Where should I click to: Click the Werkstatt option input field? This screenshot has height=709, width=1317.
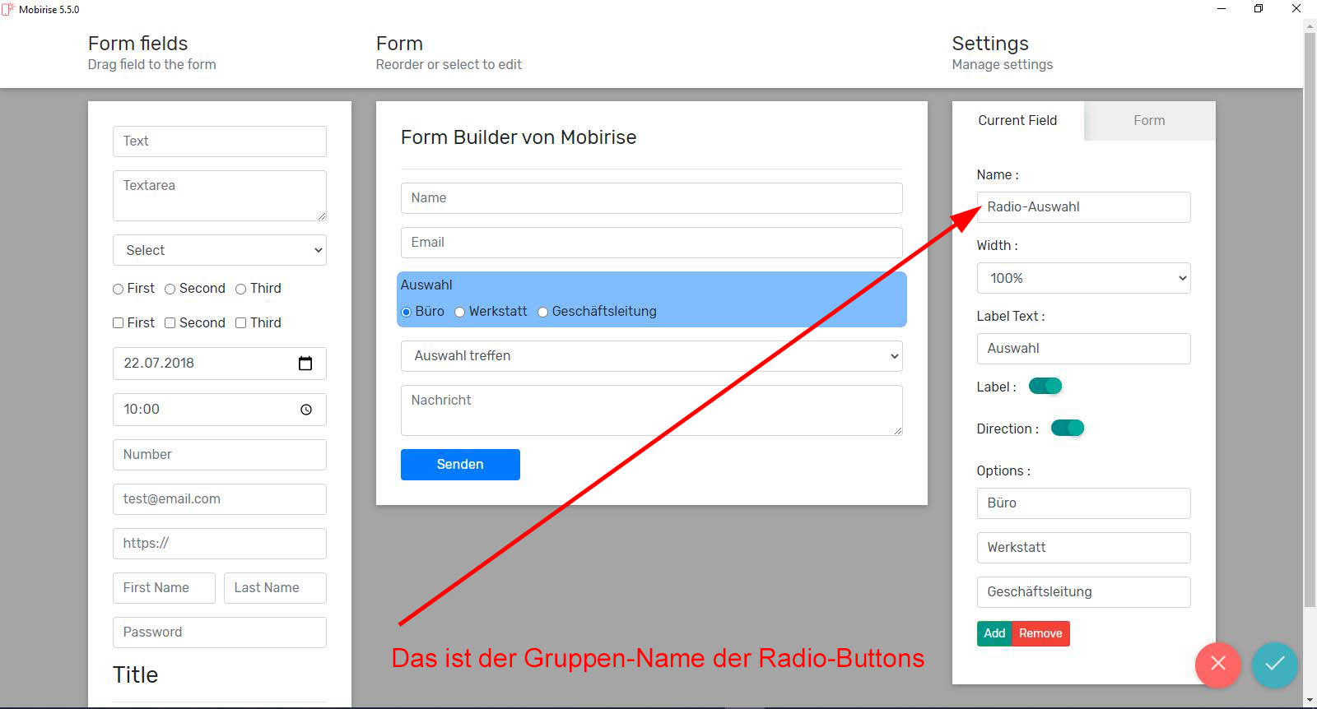pyautogui.click(x=1083, y=548)
